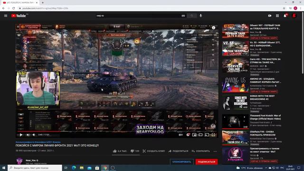Click the red ПОДПИСАТЬСЯ button
The height and width of the screenshot is (171, 304).
coord(207,161)
